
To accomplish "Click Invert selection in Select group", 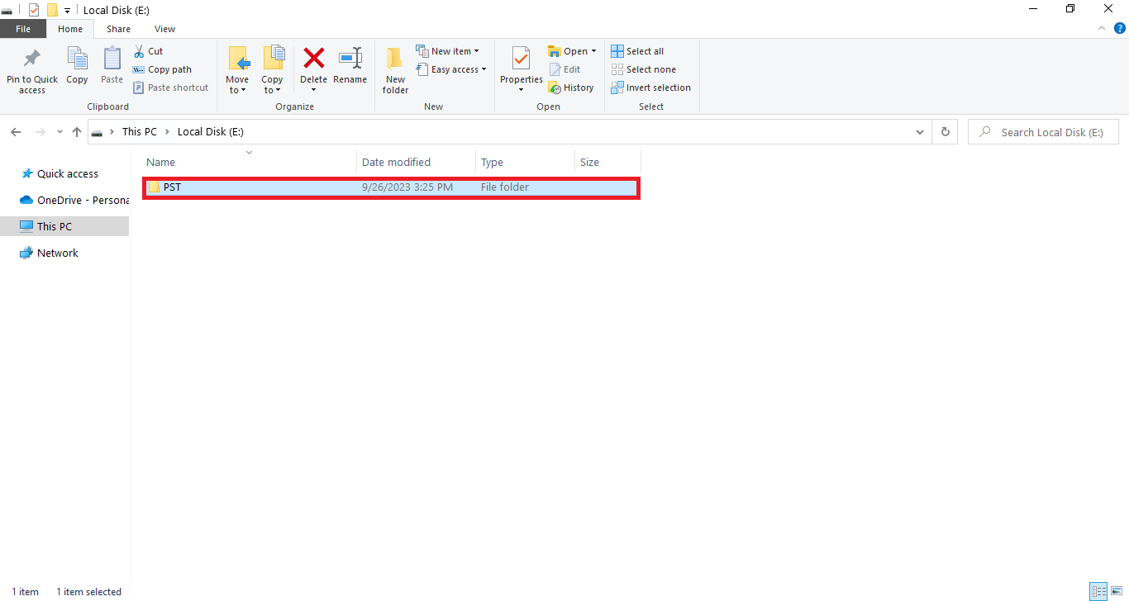I will (x=650, y=88).
